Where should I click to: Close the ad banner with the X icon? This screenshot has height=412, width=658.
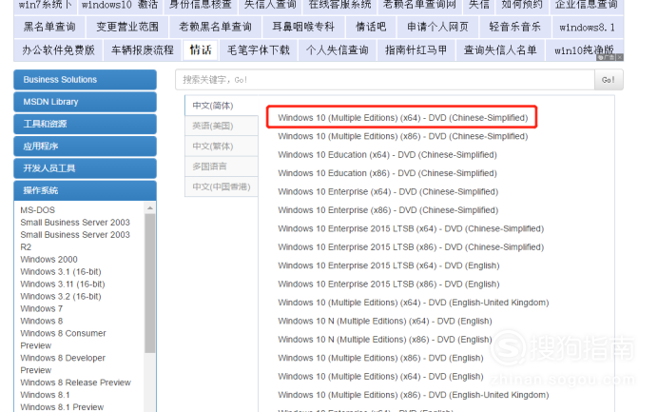coord(620,57)
